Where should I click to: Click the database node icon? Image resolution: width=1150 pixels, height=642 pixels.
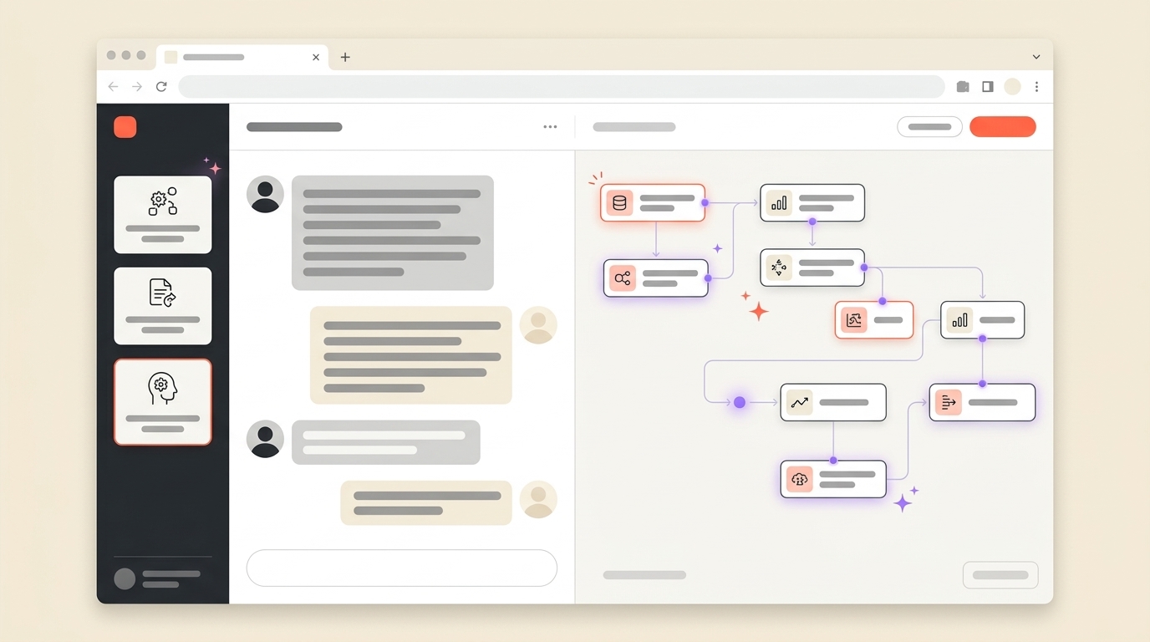pos(619,203)
